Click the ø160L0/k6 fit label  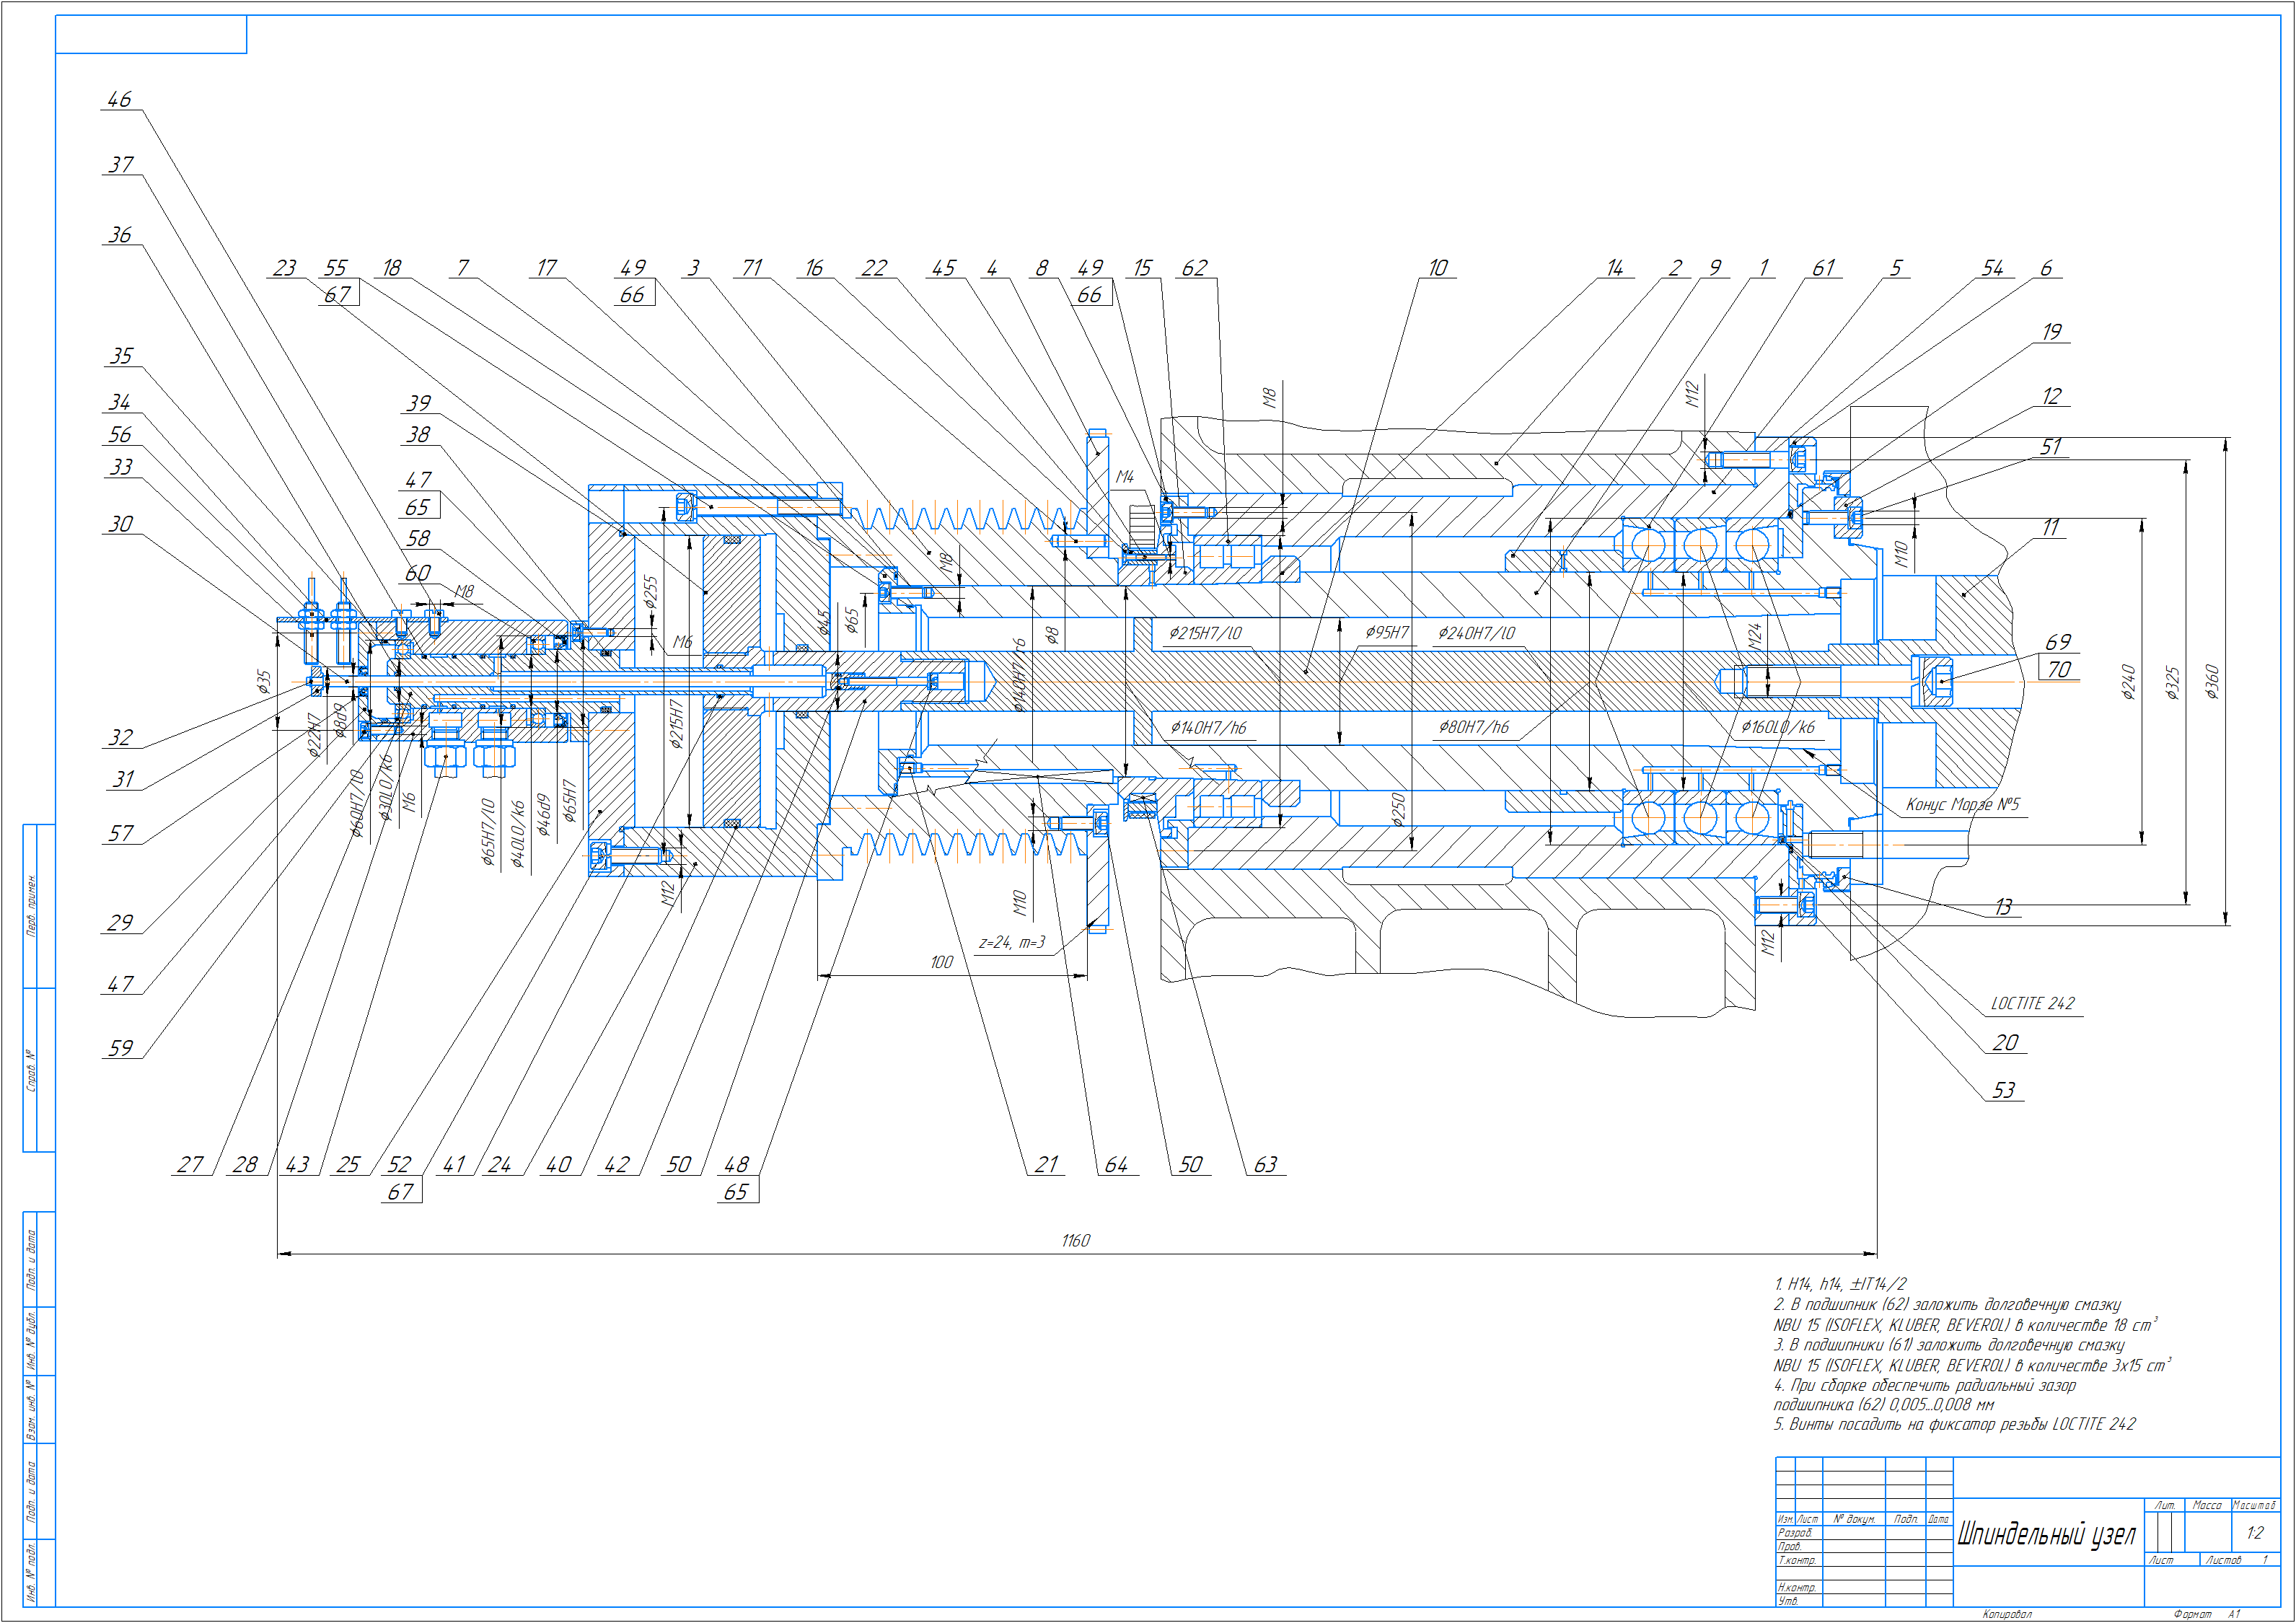coord(1777,728)
